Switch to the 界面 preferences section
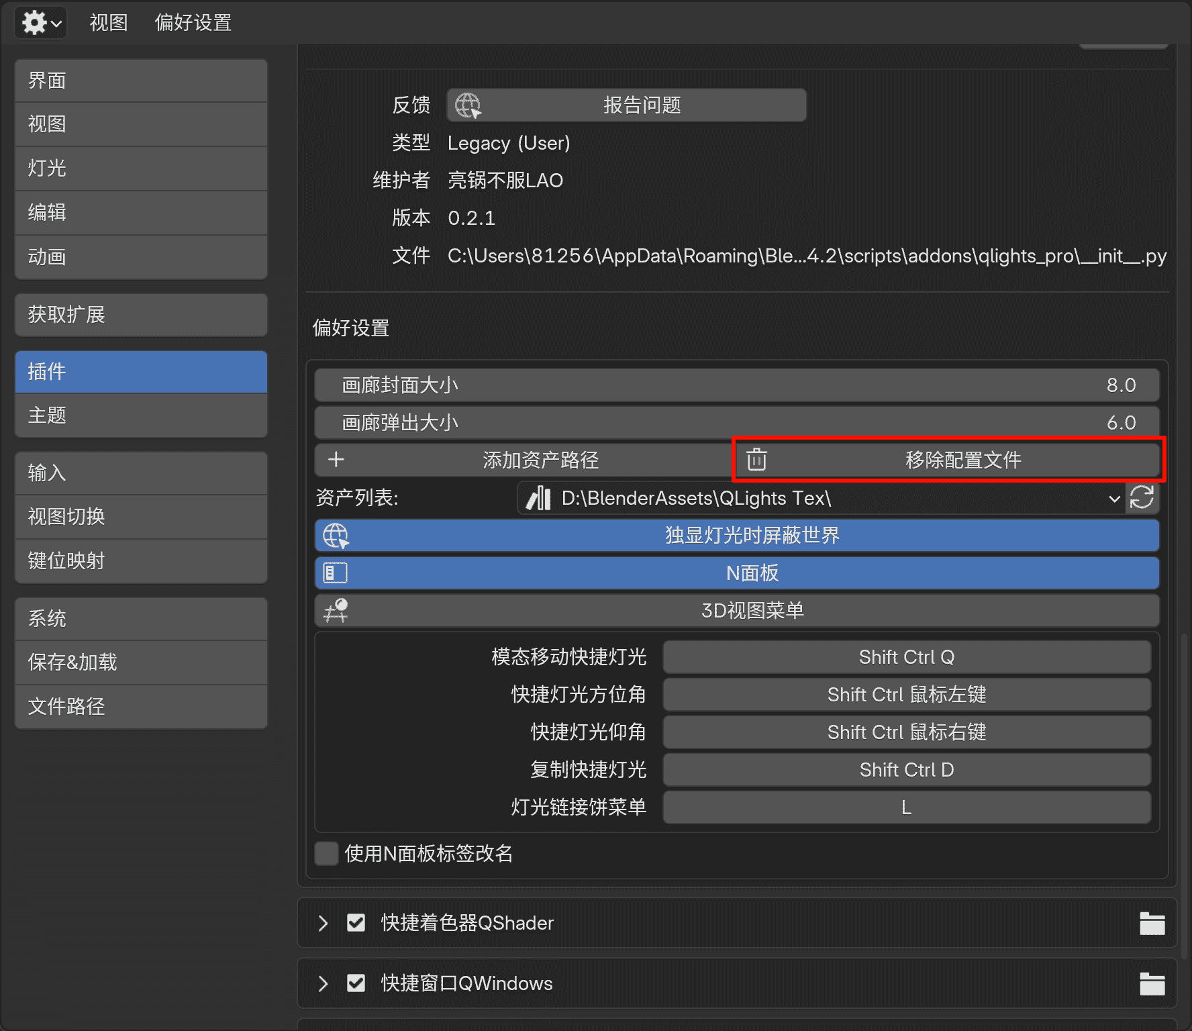 [x=141, y=81]
